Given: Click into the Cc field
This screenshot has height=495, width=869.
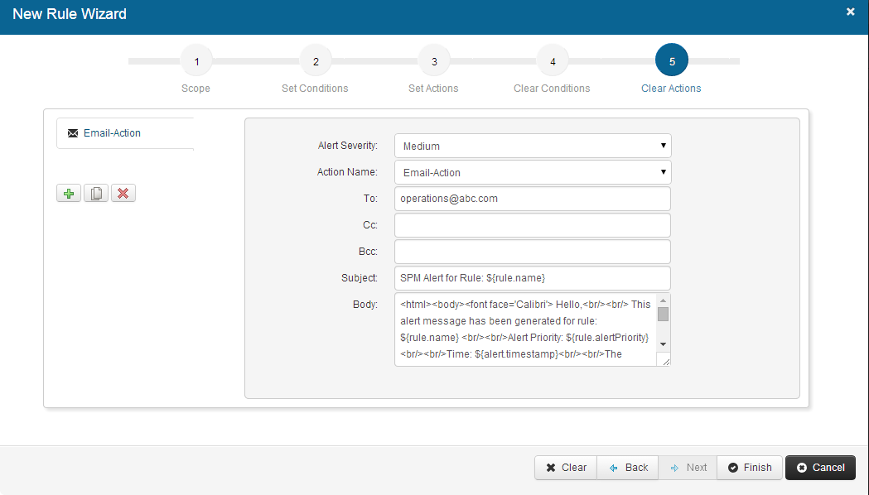Looking at the screenshot, I should [533, 225].
